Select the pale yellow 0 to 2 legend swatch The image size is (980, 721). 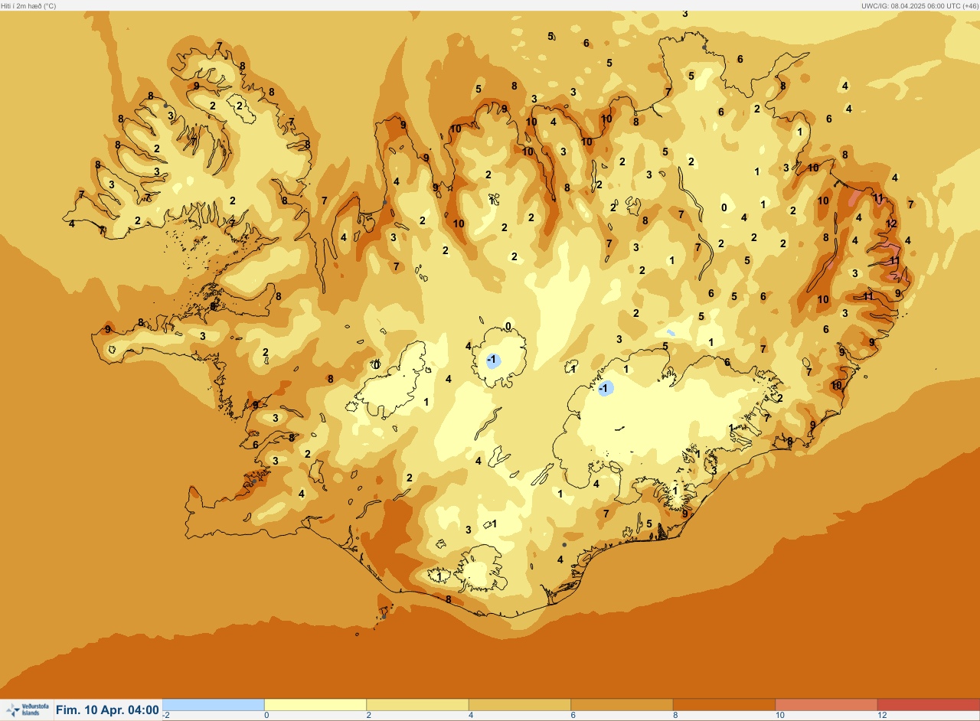pyautogui.click(x=315, y=704)
